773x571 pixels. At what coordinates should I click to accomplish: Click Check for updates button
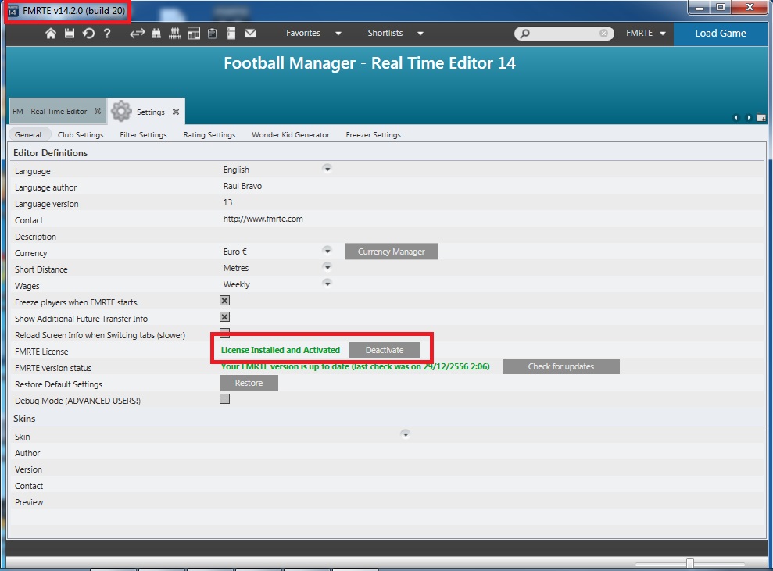[561, 366]
